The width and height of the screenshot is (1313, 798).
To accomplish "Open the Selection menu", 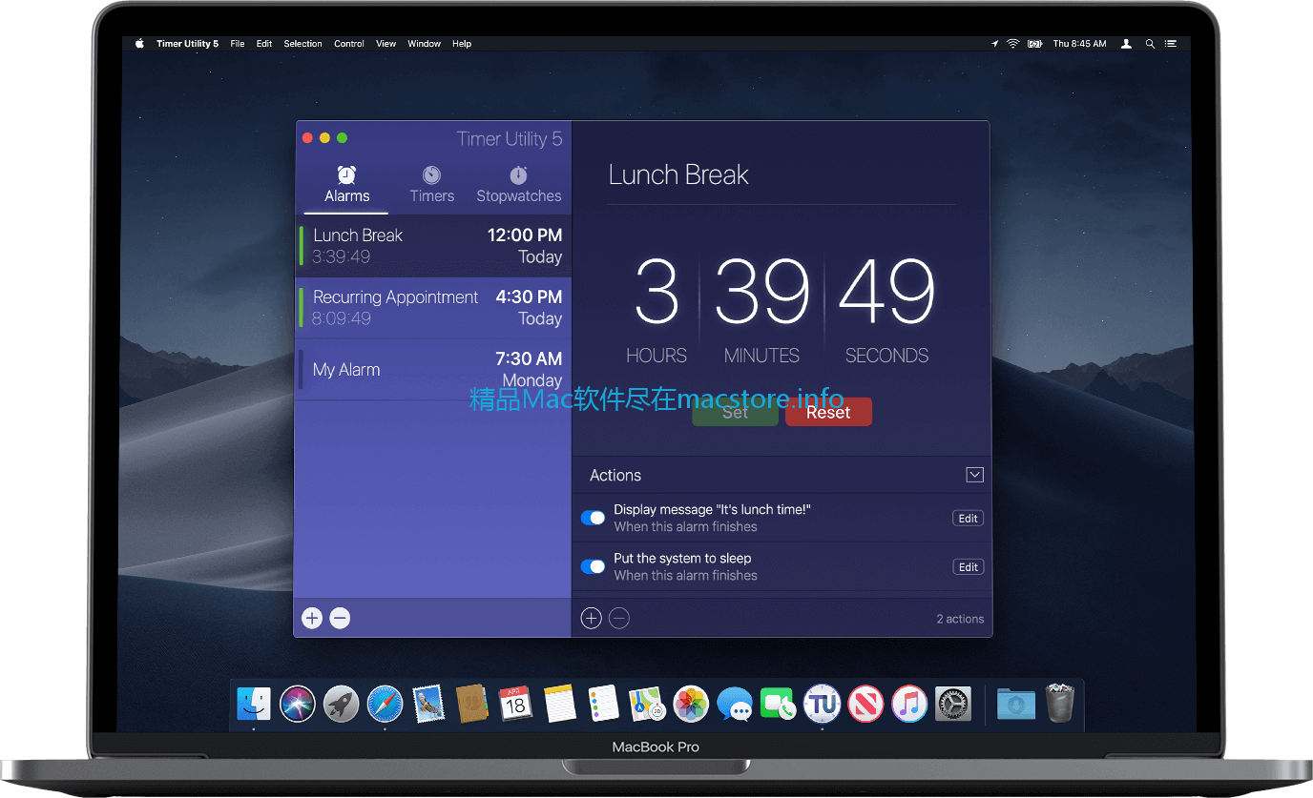I will coord(302,44).
